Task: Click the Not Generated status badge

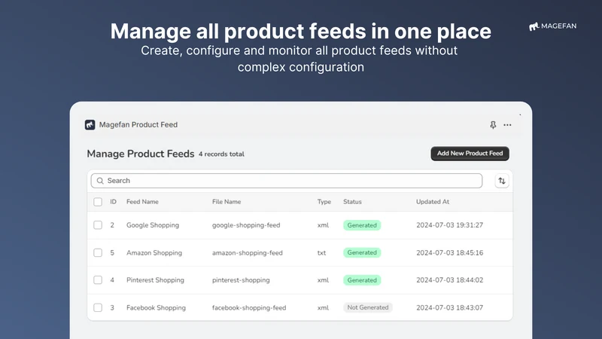Action: pos(368,307)
